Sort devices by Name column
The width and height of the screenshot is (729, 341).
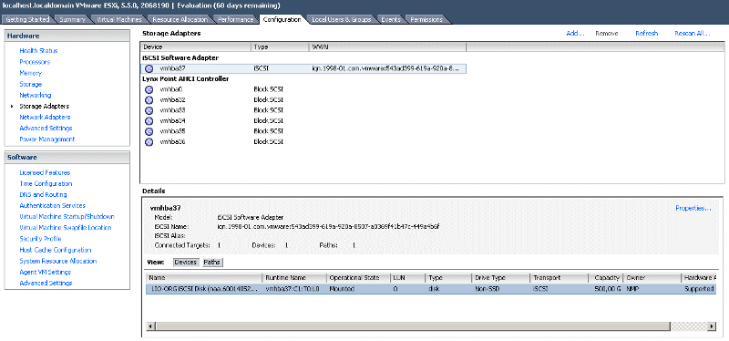click(204, 278)
